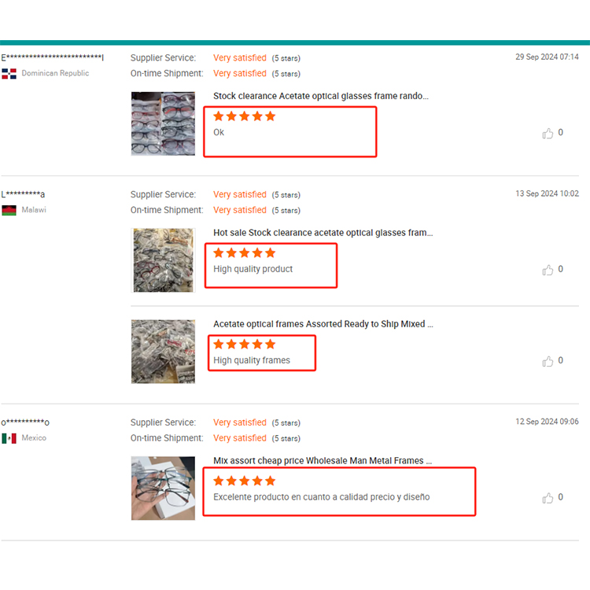This screenshot has height=590, width=590.
Task: View the Acetate optical frames Assorted review photo
Action: (163, 352)
